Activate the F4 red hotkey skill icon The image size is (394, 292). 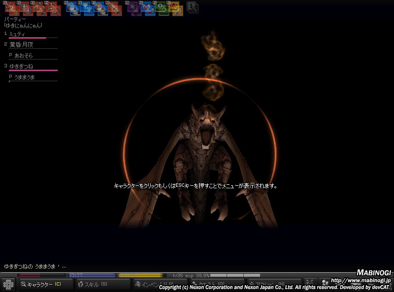point(54,8)
